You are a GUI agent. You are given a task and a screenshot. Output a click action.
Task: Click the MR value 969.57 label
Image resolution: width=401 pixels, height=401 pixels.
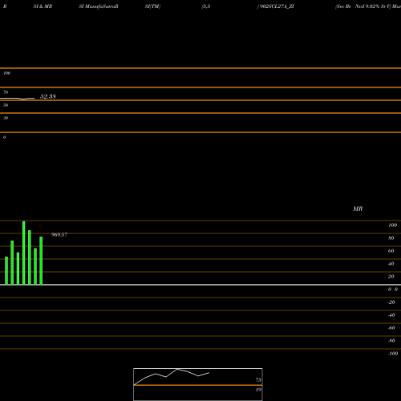point(59,235)
